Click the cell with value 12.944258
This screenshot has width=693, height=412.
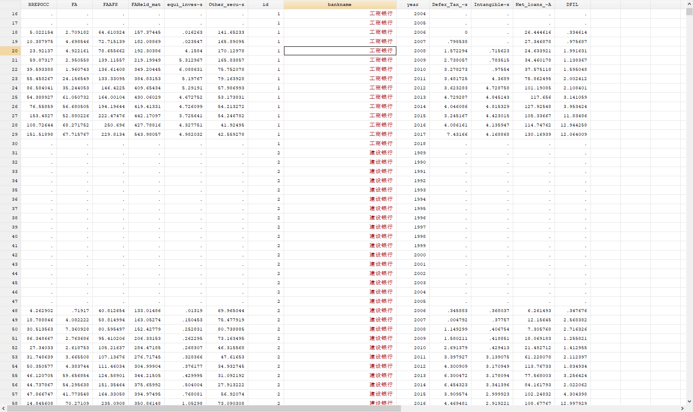(572, 125)
